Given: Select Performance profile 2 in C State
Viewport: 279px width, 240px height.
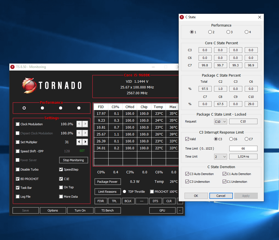Looking at the screenshot, I should (210, 32).
